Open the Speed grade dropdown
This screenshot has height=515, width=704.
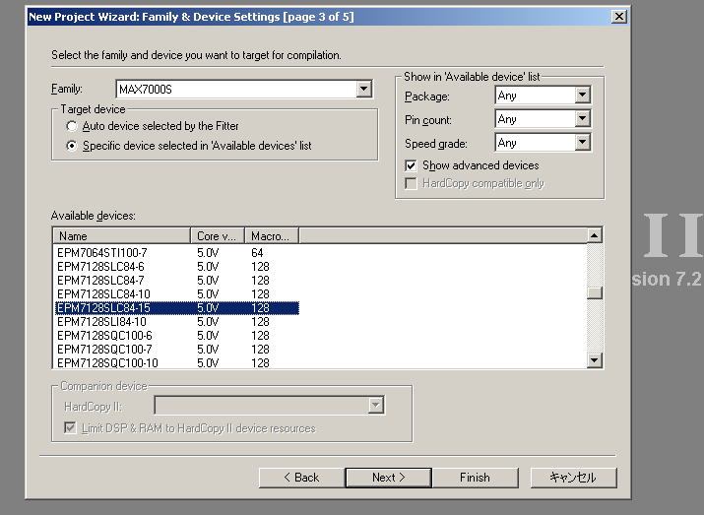point(582,143)
